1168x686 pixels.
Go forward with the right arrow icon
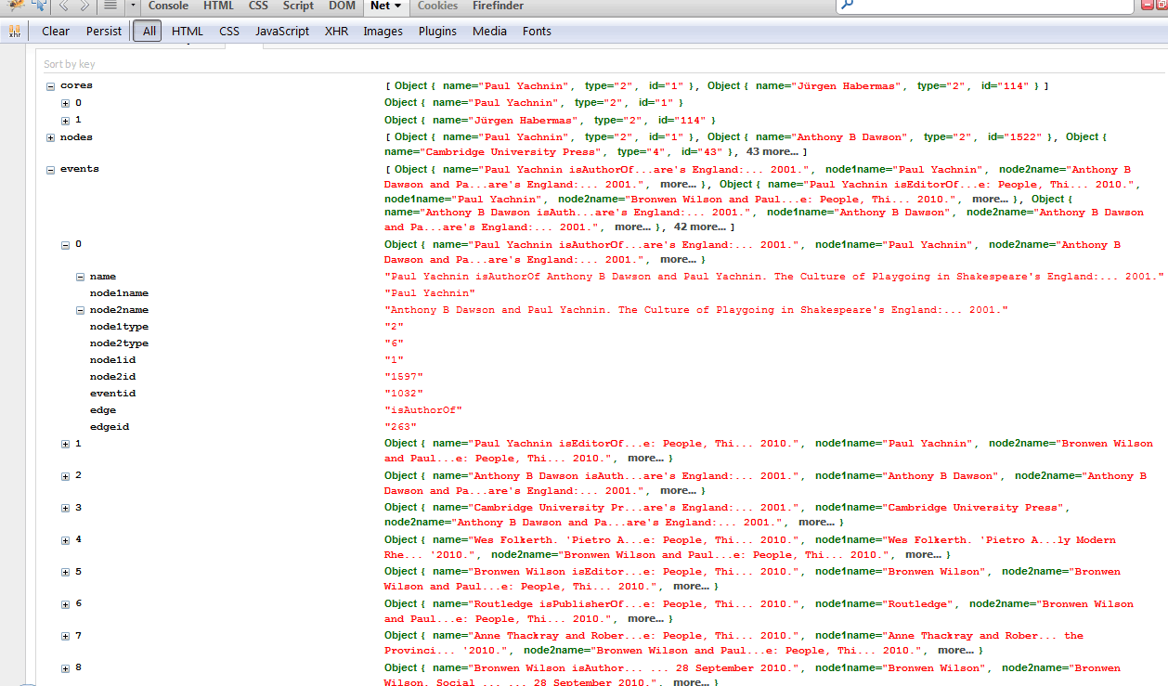(84, 6)
